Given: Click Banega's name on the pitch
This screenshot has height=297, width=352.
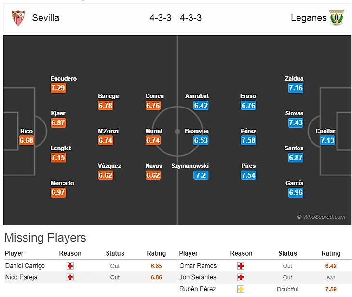Looking at the screenshot, I should pos(108,96).
